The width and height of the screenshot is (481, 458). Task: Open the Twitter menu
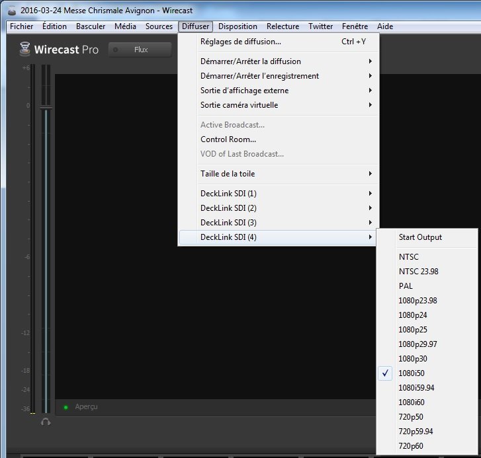[321, 26]
